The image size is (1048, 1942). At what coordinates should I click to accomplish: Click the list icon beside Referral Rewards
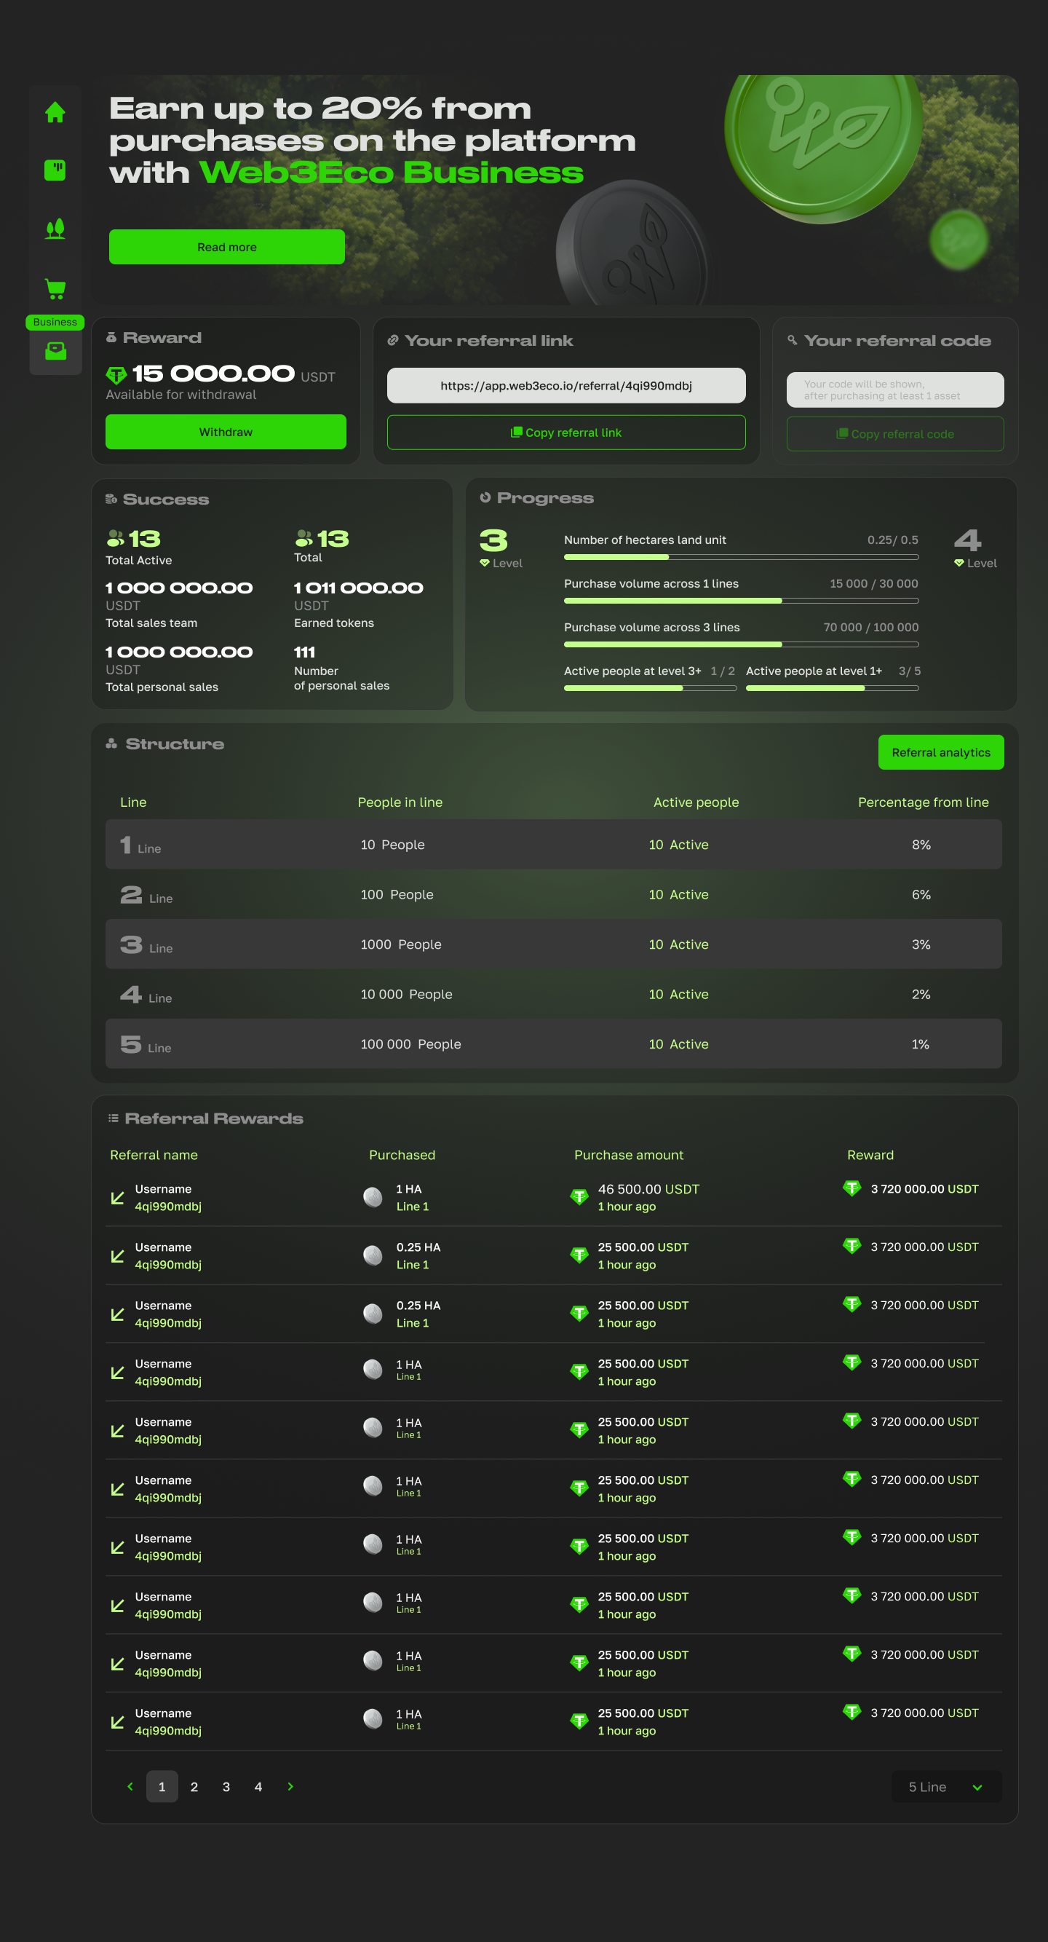point(113,1118)
